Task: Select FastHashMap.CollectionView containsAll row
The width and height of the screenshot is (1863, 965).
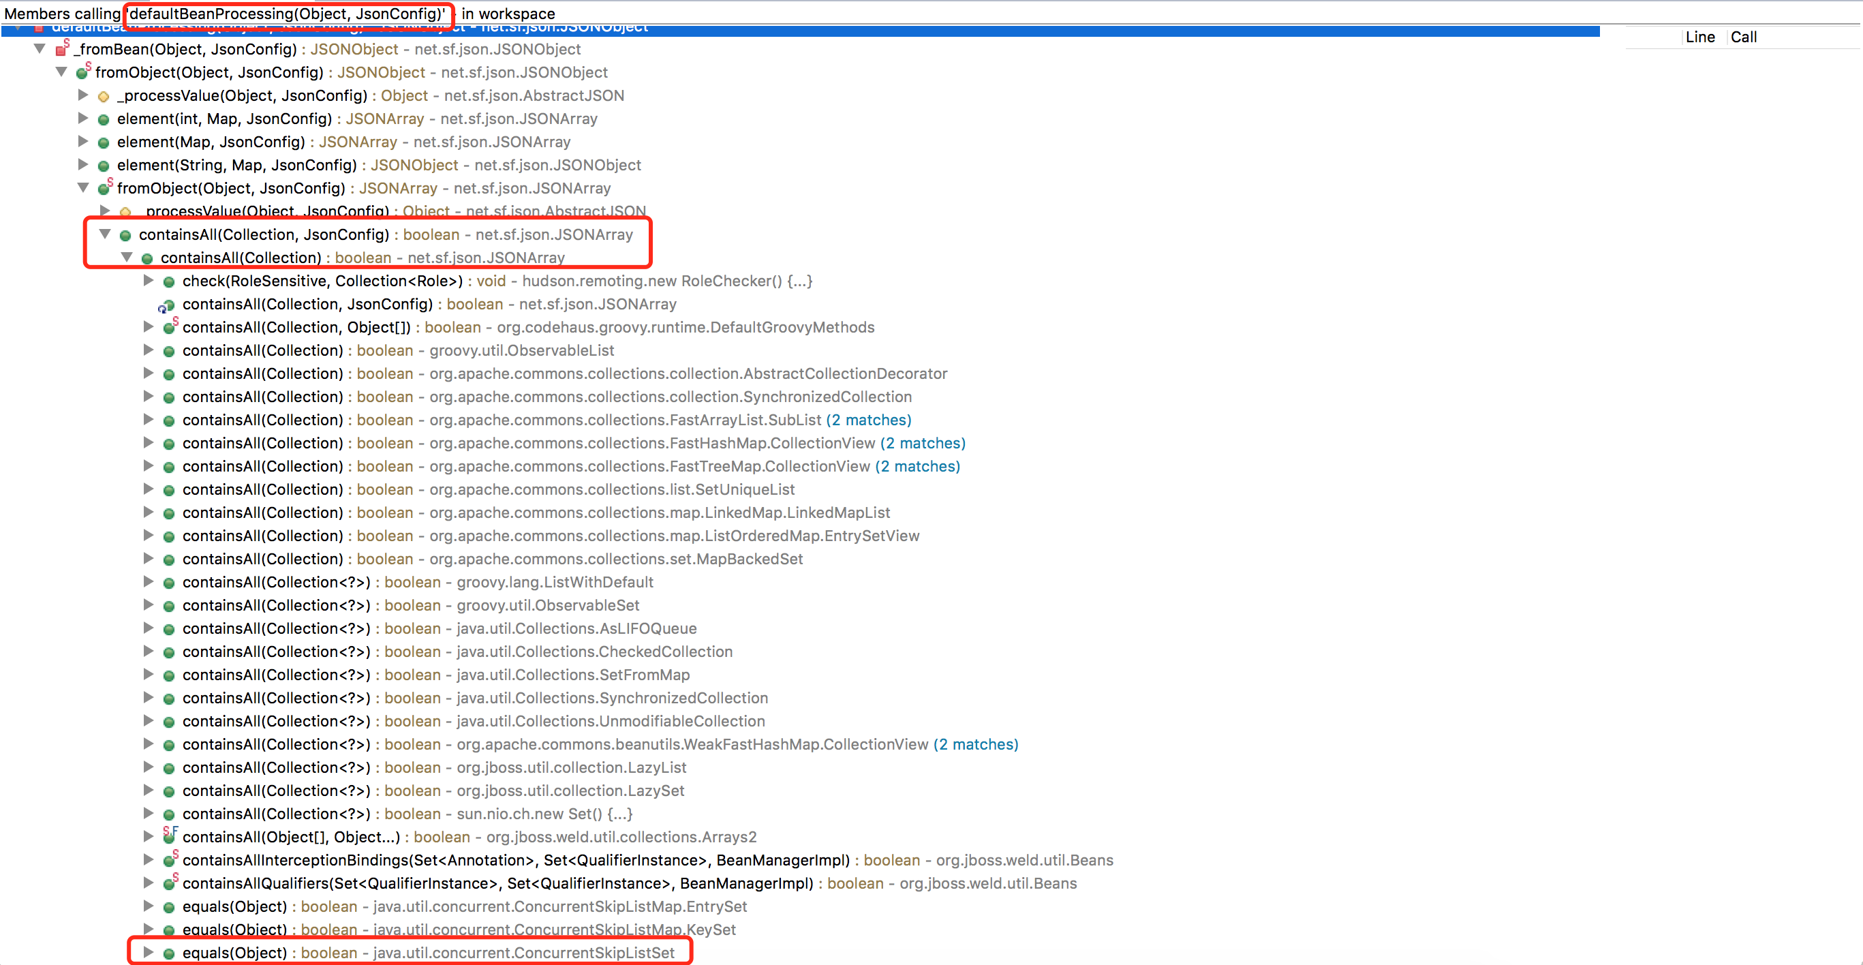Action: point(574,444)
